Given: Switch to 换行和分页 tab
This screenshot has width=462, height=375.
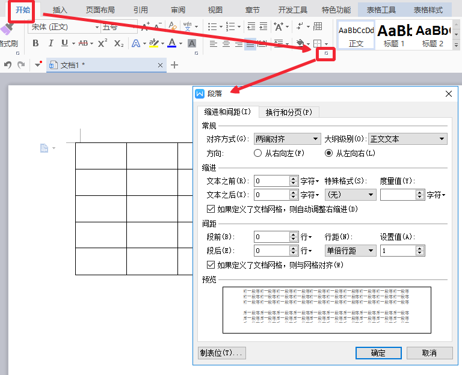Looking at the screenshot, I should 289,112.
